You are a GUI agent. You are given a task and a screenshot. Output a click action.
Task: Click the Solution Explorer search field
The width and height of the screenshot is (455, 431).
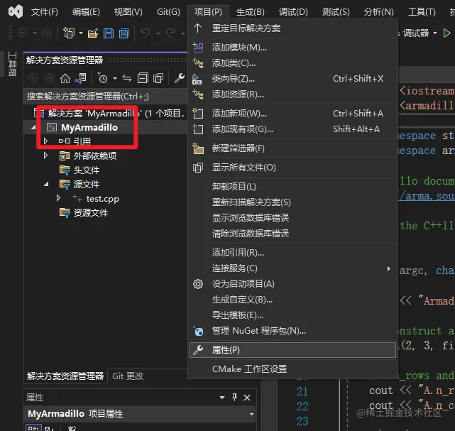pyautogui.click(x=106, y=97)
